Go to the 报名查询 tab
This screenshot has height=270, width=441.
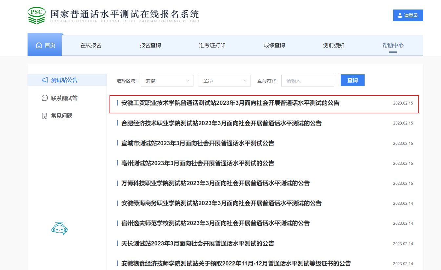click(x=150, y=46)
